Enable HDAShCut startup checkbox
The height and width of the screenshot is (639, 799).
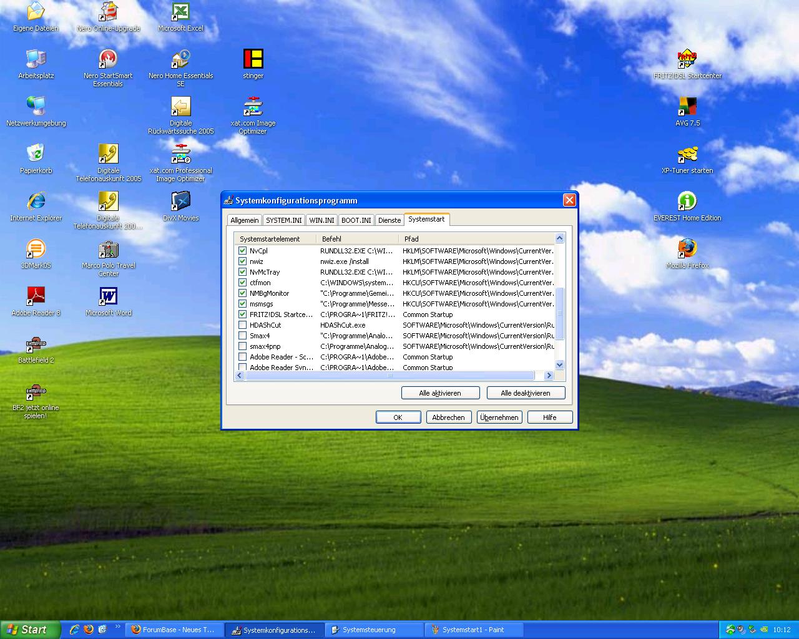pyautogui.click(x=243, y=325)
